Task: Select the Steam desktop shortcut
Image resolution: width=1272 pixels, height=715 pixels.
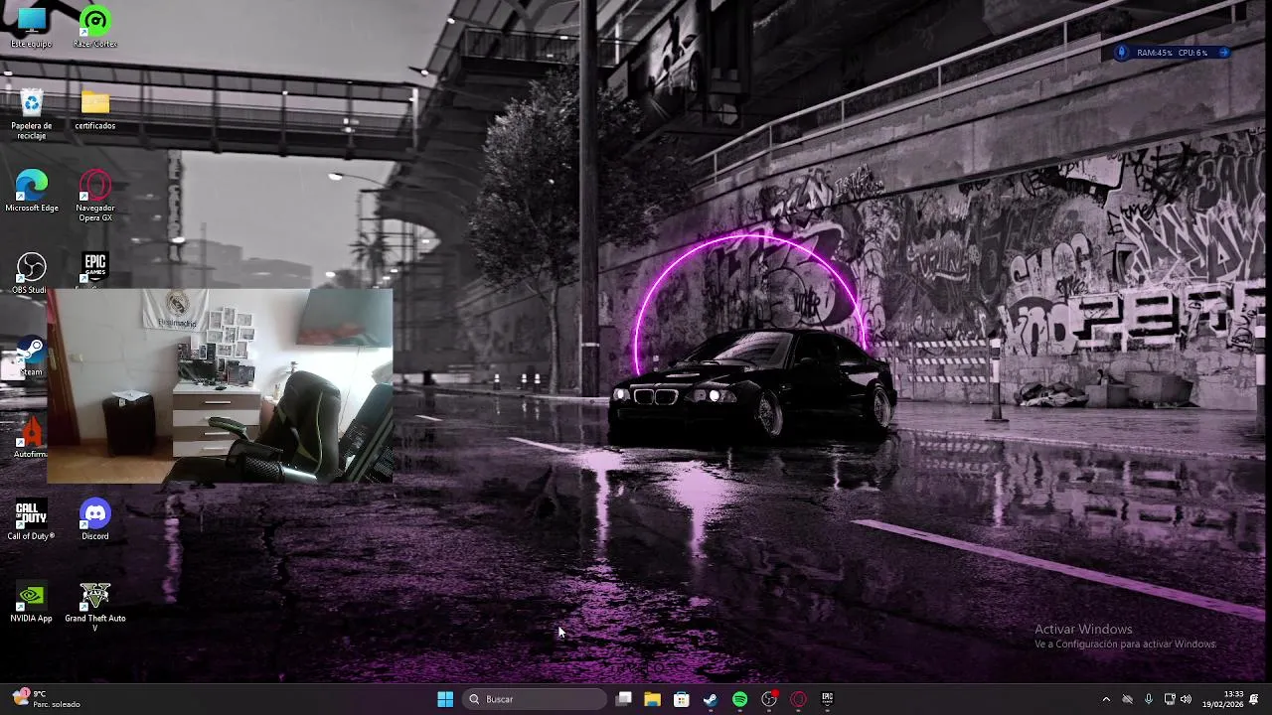Action: [31, 357]
